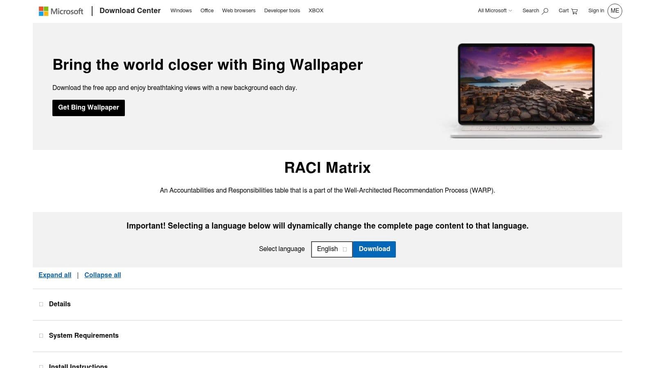Click the Bing Wallpaper laptop image
The image size is (655, 368).
526,90
